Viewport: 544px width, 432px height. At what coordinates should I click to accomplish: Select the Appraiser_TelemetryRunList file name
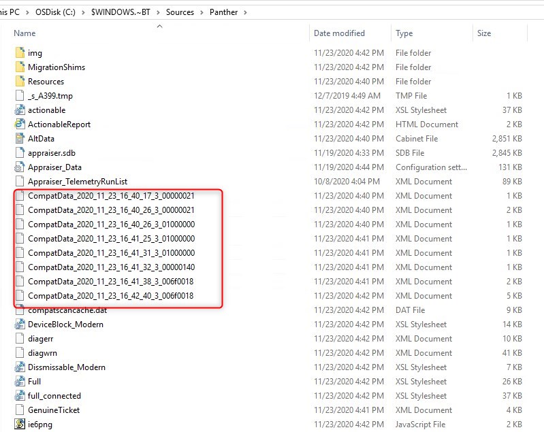(x=78, y=182)
